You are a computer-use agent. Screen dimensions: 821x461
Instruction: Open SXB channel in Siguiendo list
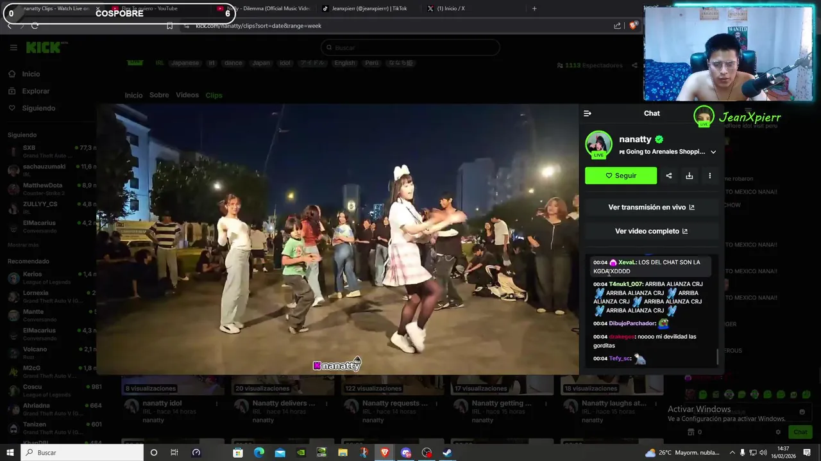click(50, 152)
